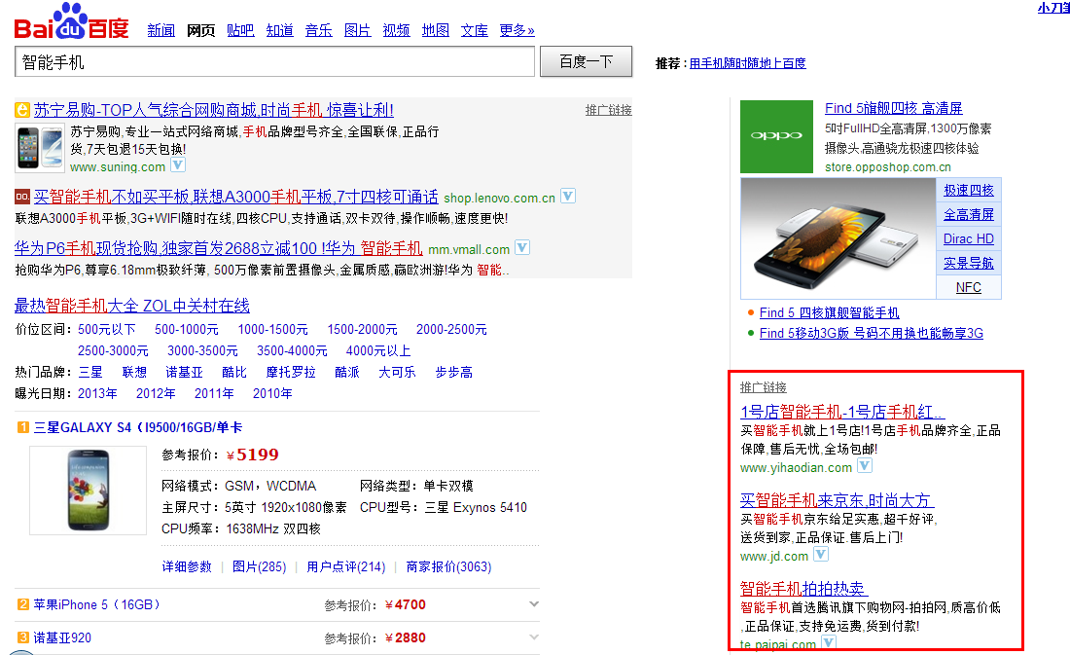Open 三星GALAXY S4 product title
The height and width of the screenshot is (655, 1070).
click(138, 427)
